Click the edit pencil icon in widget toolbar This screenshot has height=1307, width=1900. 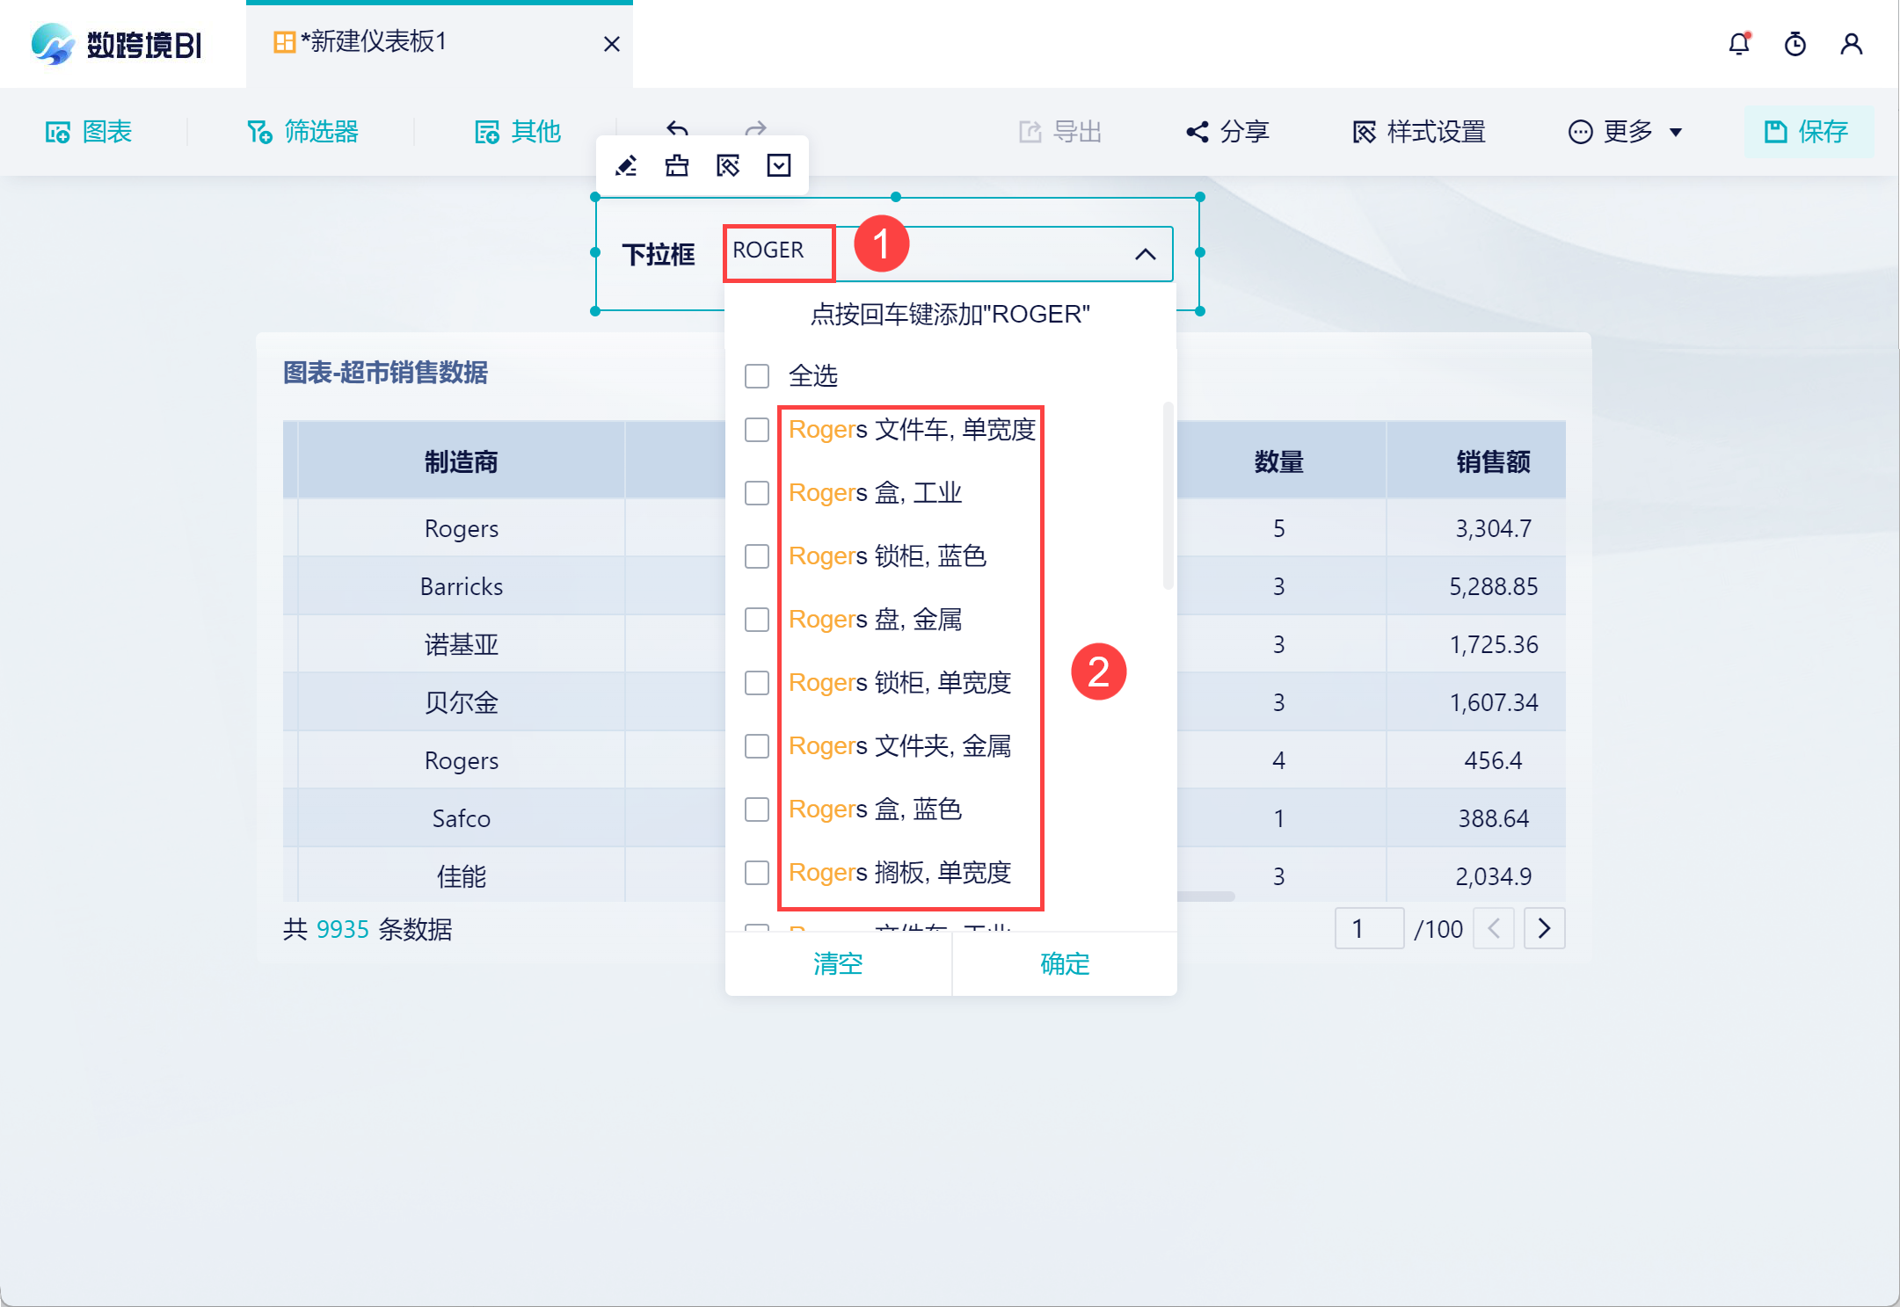626,165
